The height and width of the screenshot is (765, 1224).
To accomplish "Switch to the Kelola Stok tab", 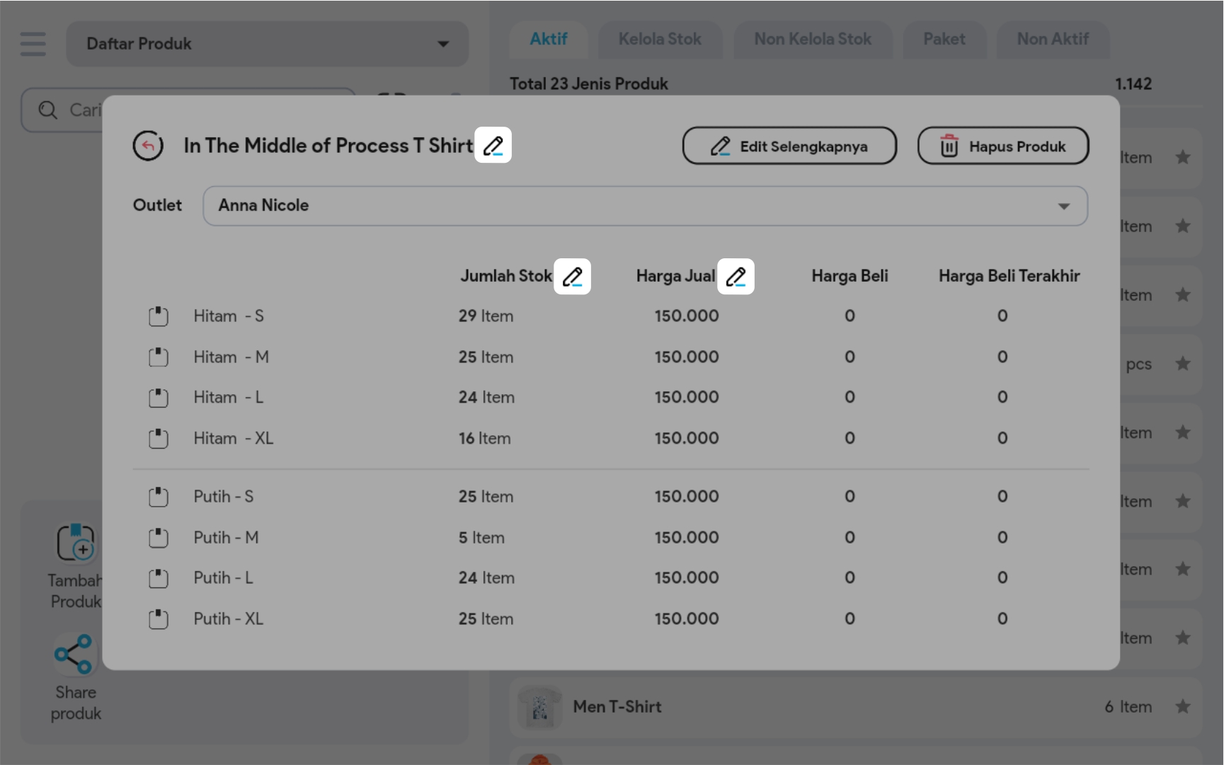I will click(x=659, y=40).
